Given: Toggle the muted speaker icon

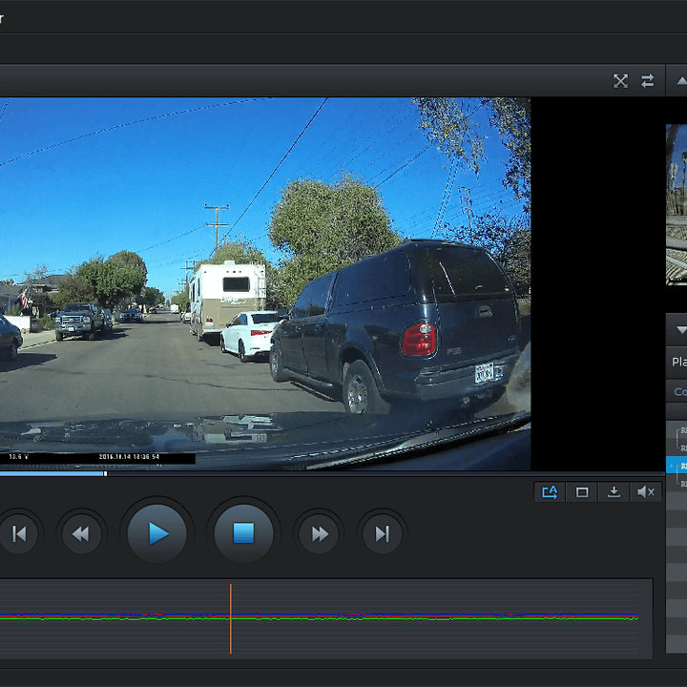Looking at the screenshot, I should tap(646, 492).
